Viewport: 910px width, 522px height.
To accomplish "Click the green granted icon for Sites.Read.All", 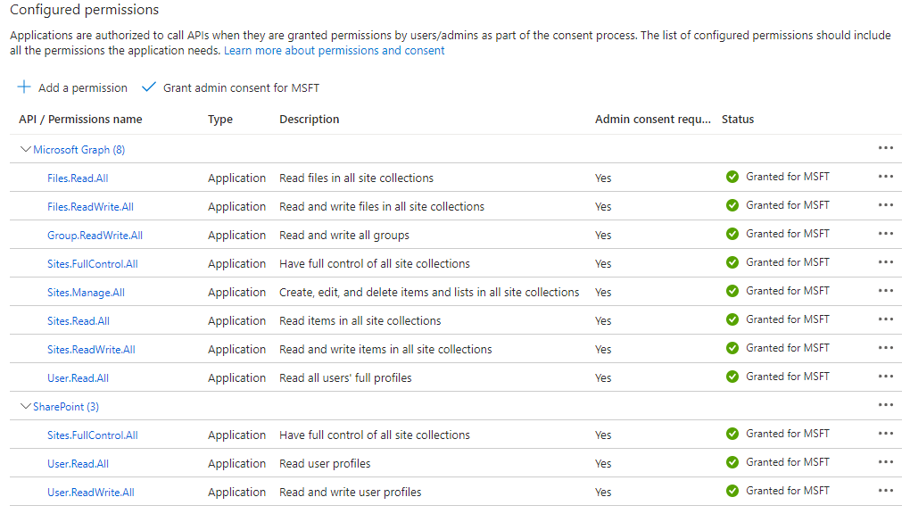I will tap(732, 319).
